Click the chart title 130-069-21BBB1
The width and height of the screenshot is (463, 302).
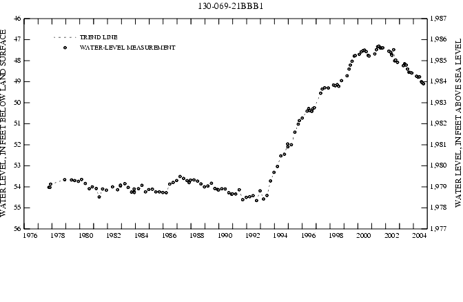click(x=230, y=6)
